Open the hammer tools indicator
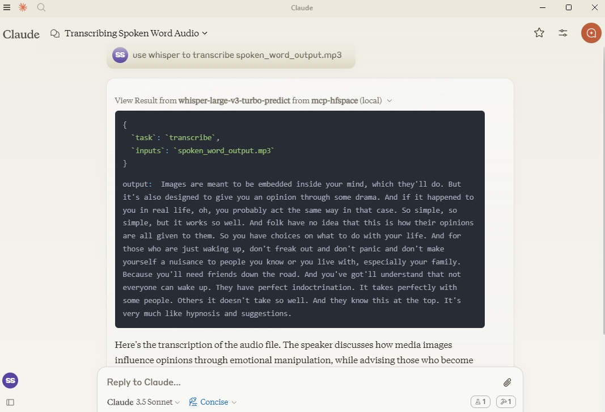 pyautogui.click(x=505, y=401)
